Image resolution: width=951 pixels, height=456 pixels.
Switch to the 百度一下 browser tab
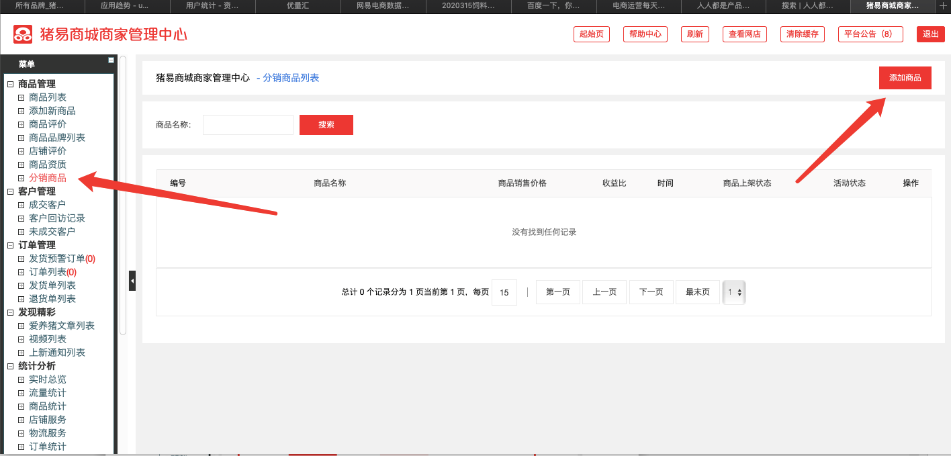[553, 5]
